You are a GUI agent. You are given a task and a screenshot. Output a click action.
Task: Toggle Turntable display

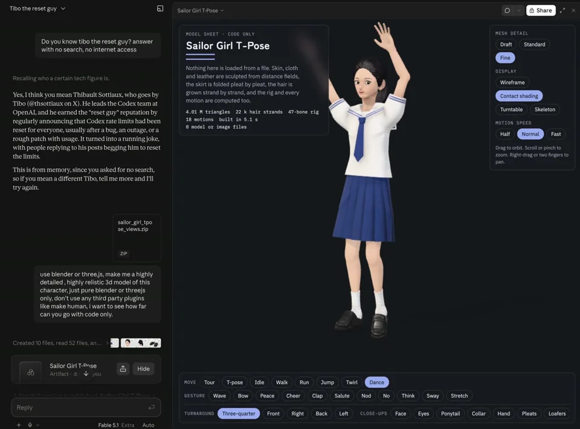click(511, 109)
